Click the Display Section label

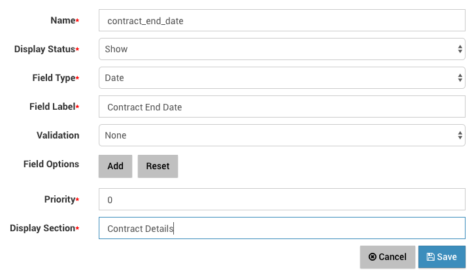pos(42,228)
